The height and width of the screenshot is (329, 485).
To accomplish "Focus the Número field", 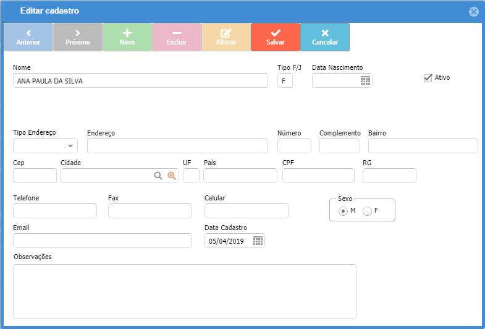I will (294, 146).
